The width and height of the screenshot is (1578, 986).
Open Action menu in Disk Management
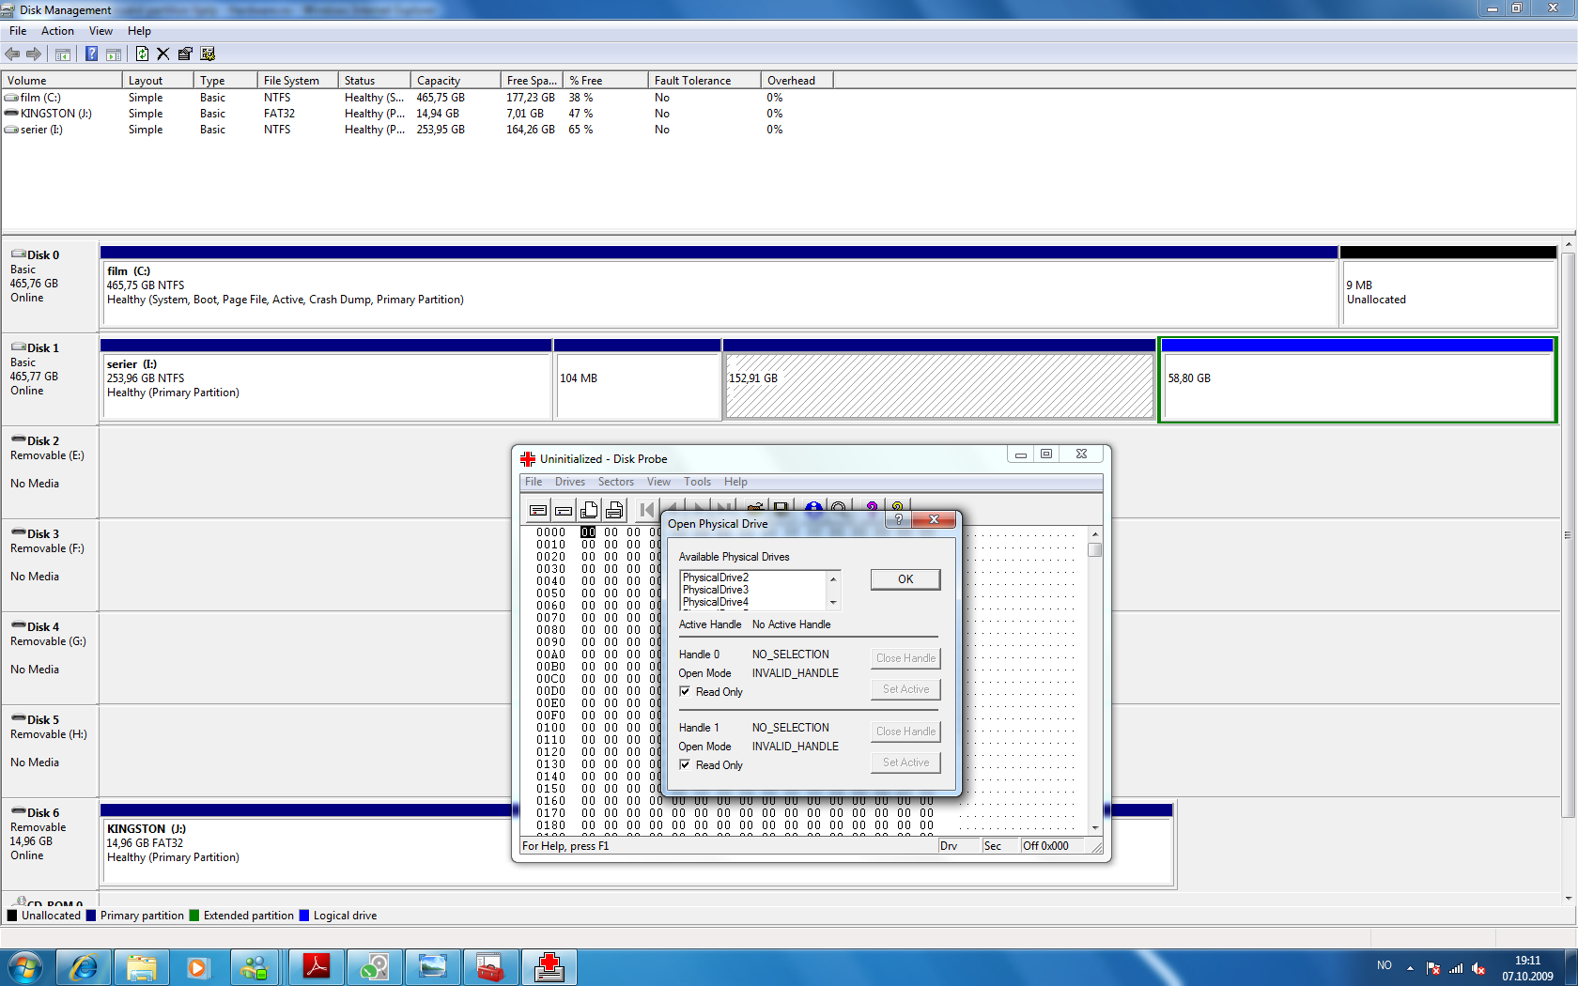point(57,31)
